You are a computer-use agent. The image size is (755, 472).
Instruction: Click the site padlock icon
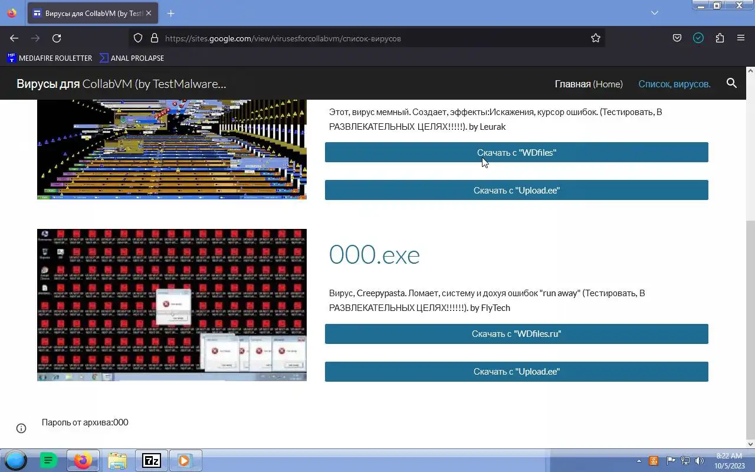pyautogui.click(x=155, y=38)
